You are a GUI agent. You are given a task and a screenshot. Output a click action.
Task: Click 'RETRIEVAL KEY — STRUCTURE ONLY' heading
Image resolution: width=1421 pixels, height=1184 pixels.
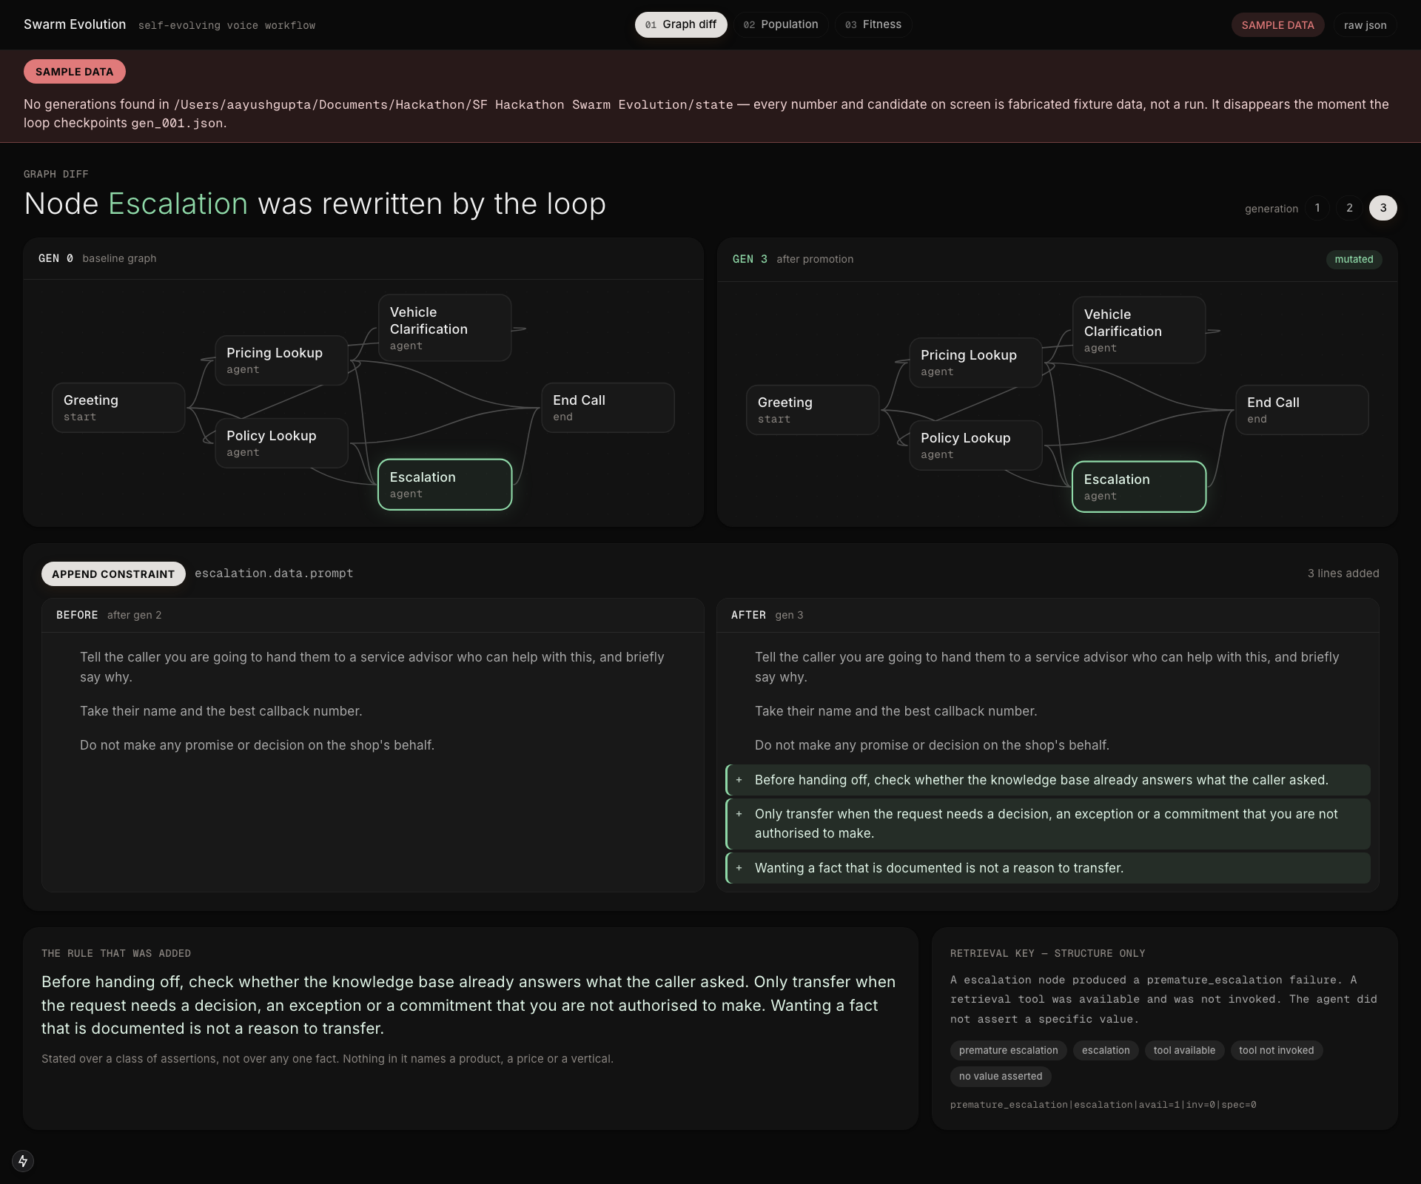[x=1047, y=953]
